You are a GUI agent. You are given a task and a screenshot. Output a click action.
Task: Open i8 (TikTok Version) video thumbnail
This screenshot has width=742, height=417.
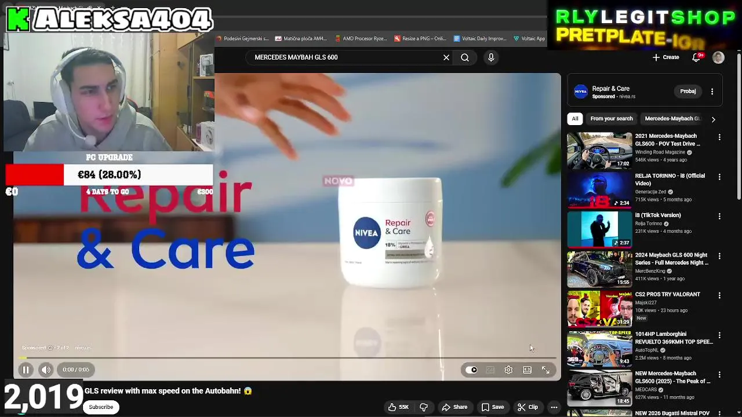(599, 230)
